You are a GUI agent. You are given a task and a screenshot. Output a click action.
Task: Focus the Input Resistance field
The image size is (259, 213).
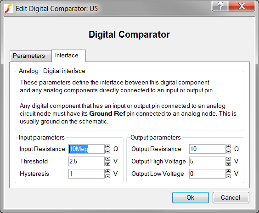(86, 149)
